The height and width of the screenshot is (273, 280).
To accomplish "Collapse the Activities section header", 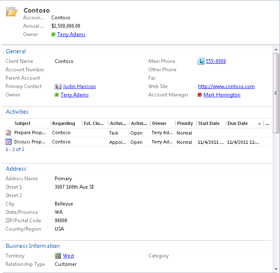I will coord(17,112).
